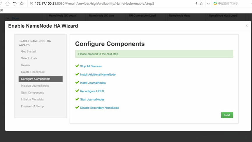Click the URL address field
Screen dimensions: 252x142
pos(111,3)
